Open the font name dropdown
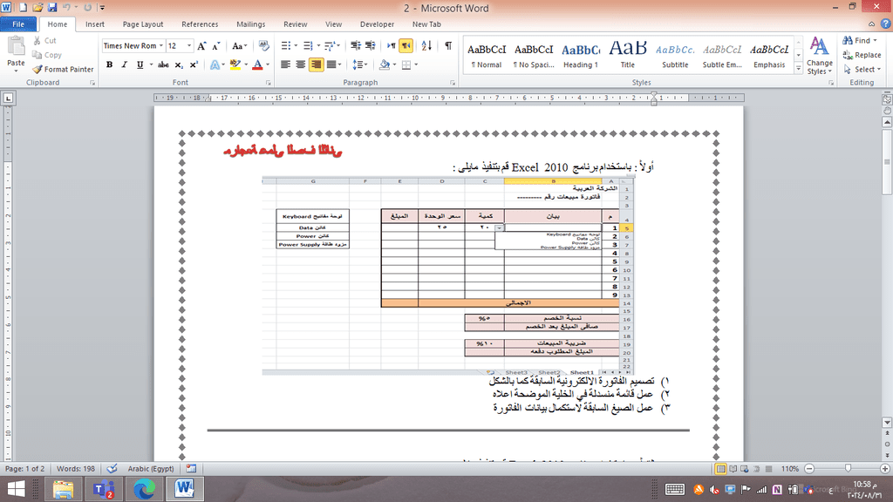The image size is (893, 502). click(161, 45)
